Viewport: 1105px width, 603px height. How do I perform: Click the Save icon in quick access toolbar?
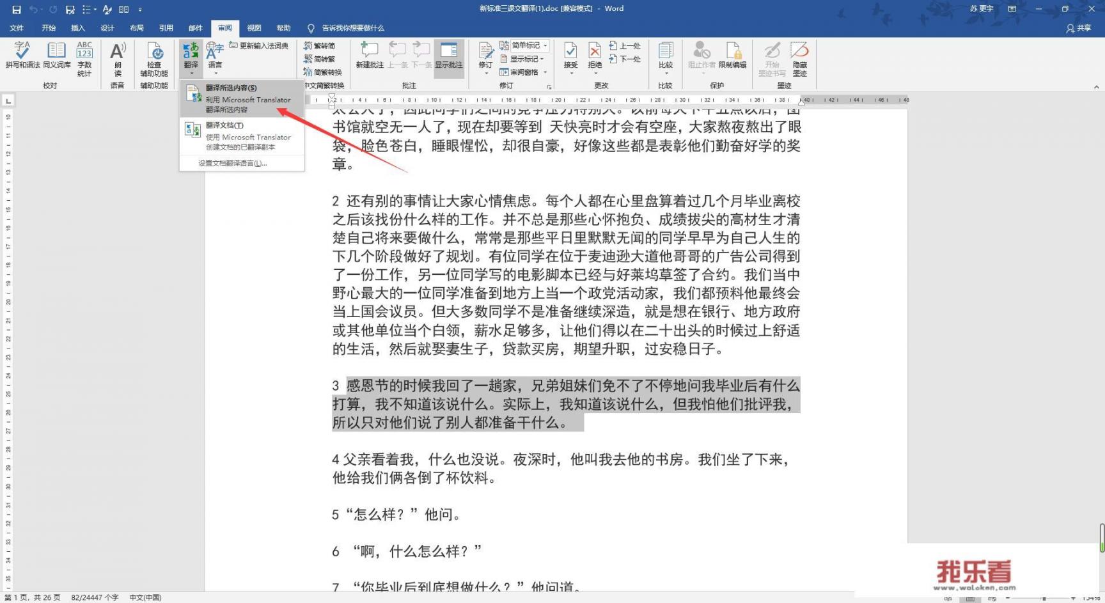17,9
